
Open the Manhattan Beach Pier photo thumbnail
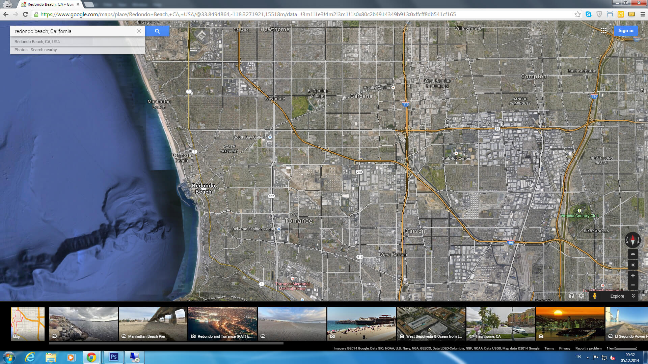coord(153,324)
